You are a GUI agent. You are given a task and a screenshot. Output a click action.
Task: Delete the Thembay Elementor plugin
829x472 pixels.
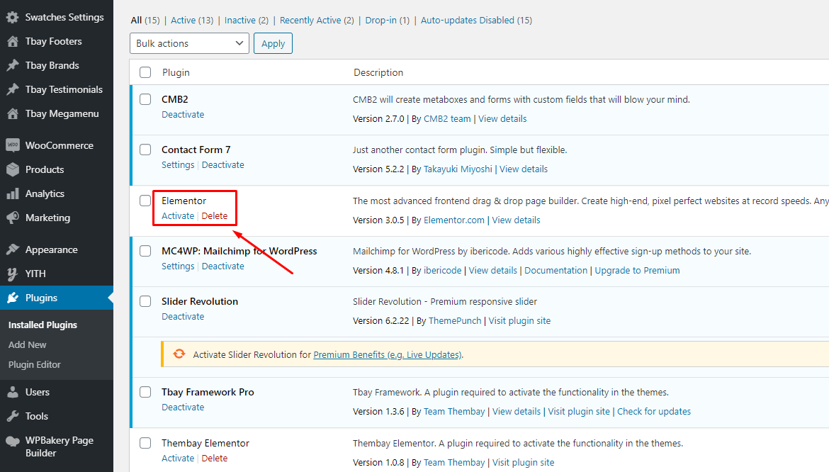click(214, 459)
